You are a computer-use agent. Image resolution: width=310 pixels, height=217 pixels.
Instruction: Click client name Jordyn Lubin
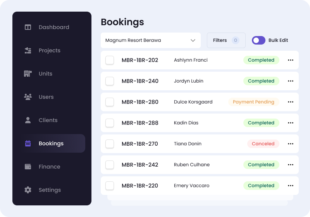189,81
